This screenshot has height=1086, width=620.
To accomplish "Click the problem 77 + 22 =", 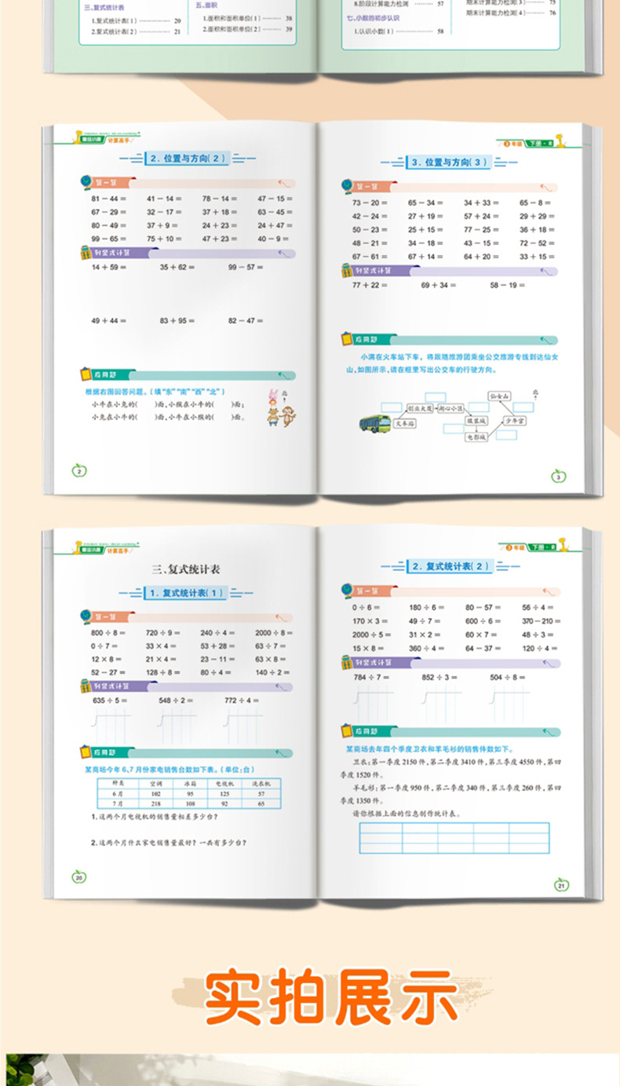I will point(368,285).
